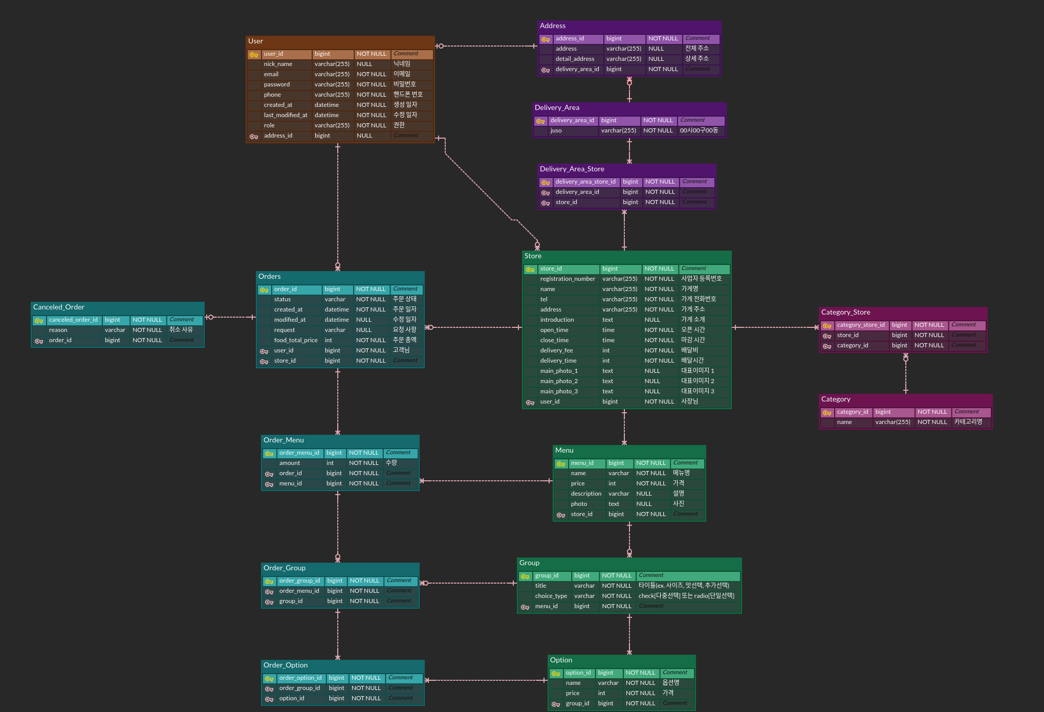Click the foreign key icon on option_id in Order_Option
This screenshot has width=1044, height=712.
[x=270, y=698]
